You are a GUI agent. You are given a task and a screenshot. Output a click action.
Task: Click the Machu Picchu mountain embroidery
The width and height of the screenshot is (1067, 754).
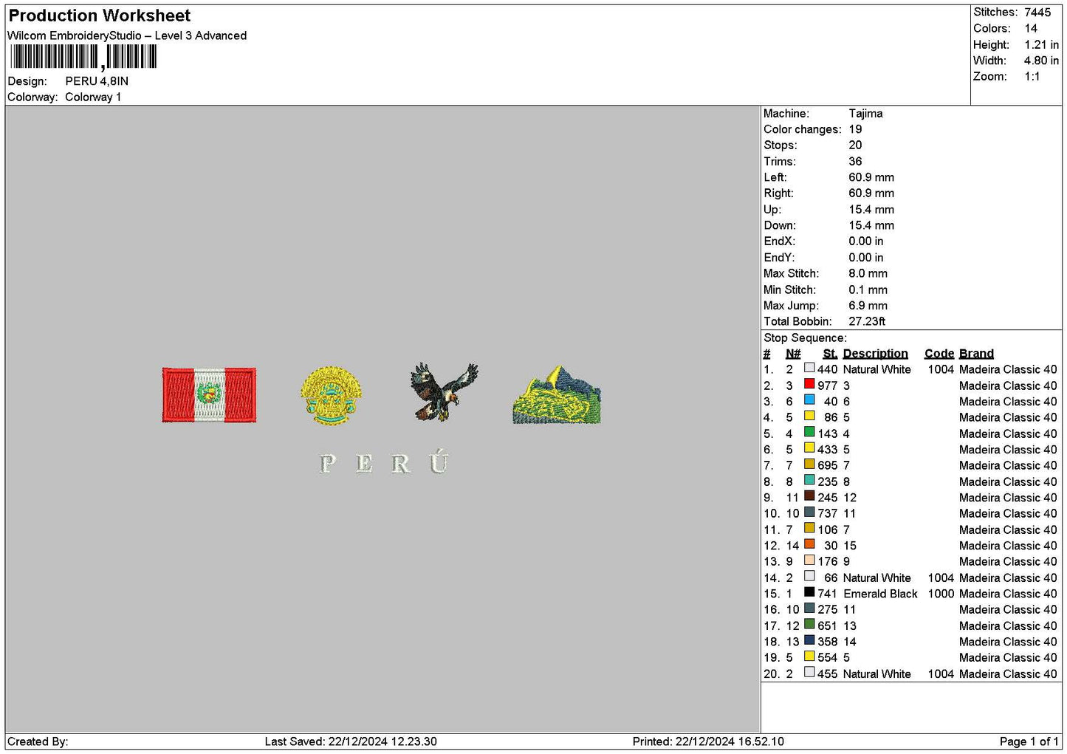557,395
